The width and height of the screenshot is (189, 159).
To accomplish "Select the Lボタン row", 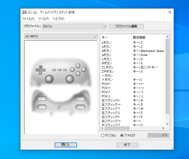I will [x=133, y=59].
